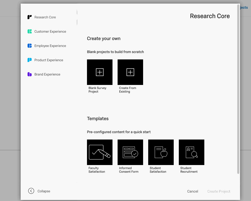Click the cyan Product Experience icon
Viewport: 251px width, 201px height.
[29, 60]
